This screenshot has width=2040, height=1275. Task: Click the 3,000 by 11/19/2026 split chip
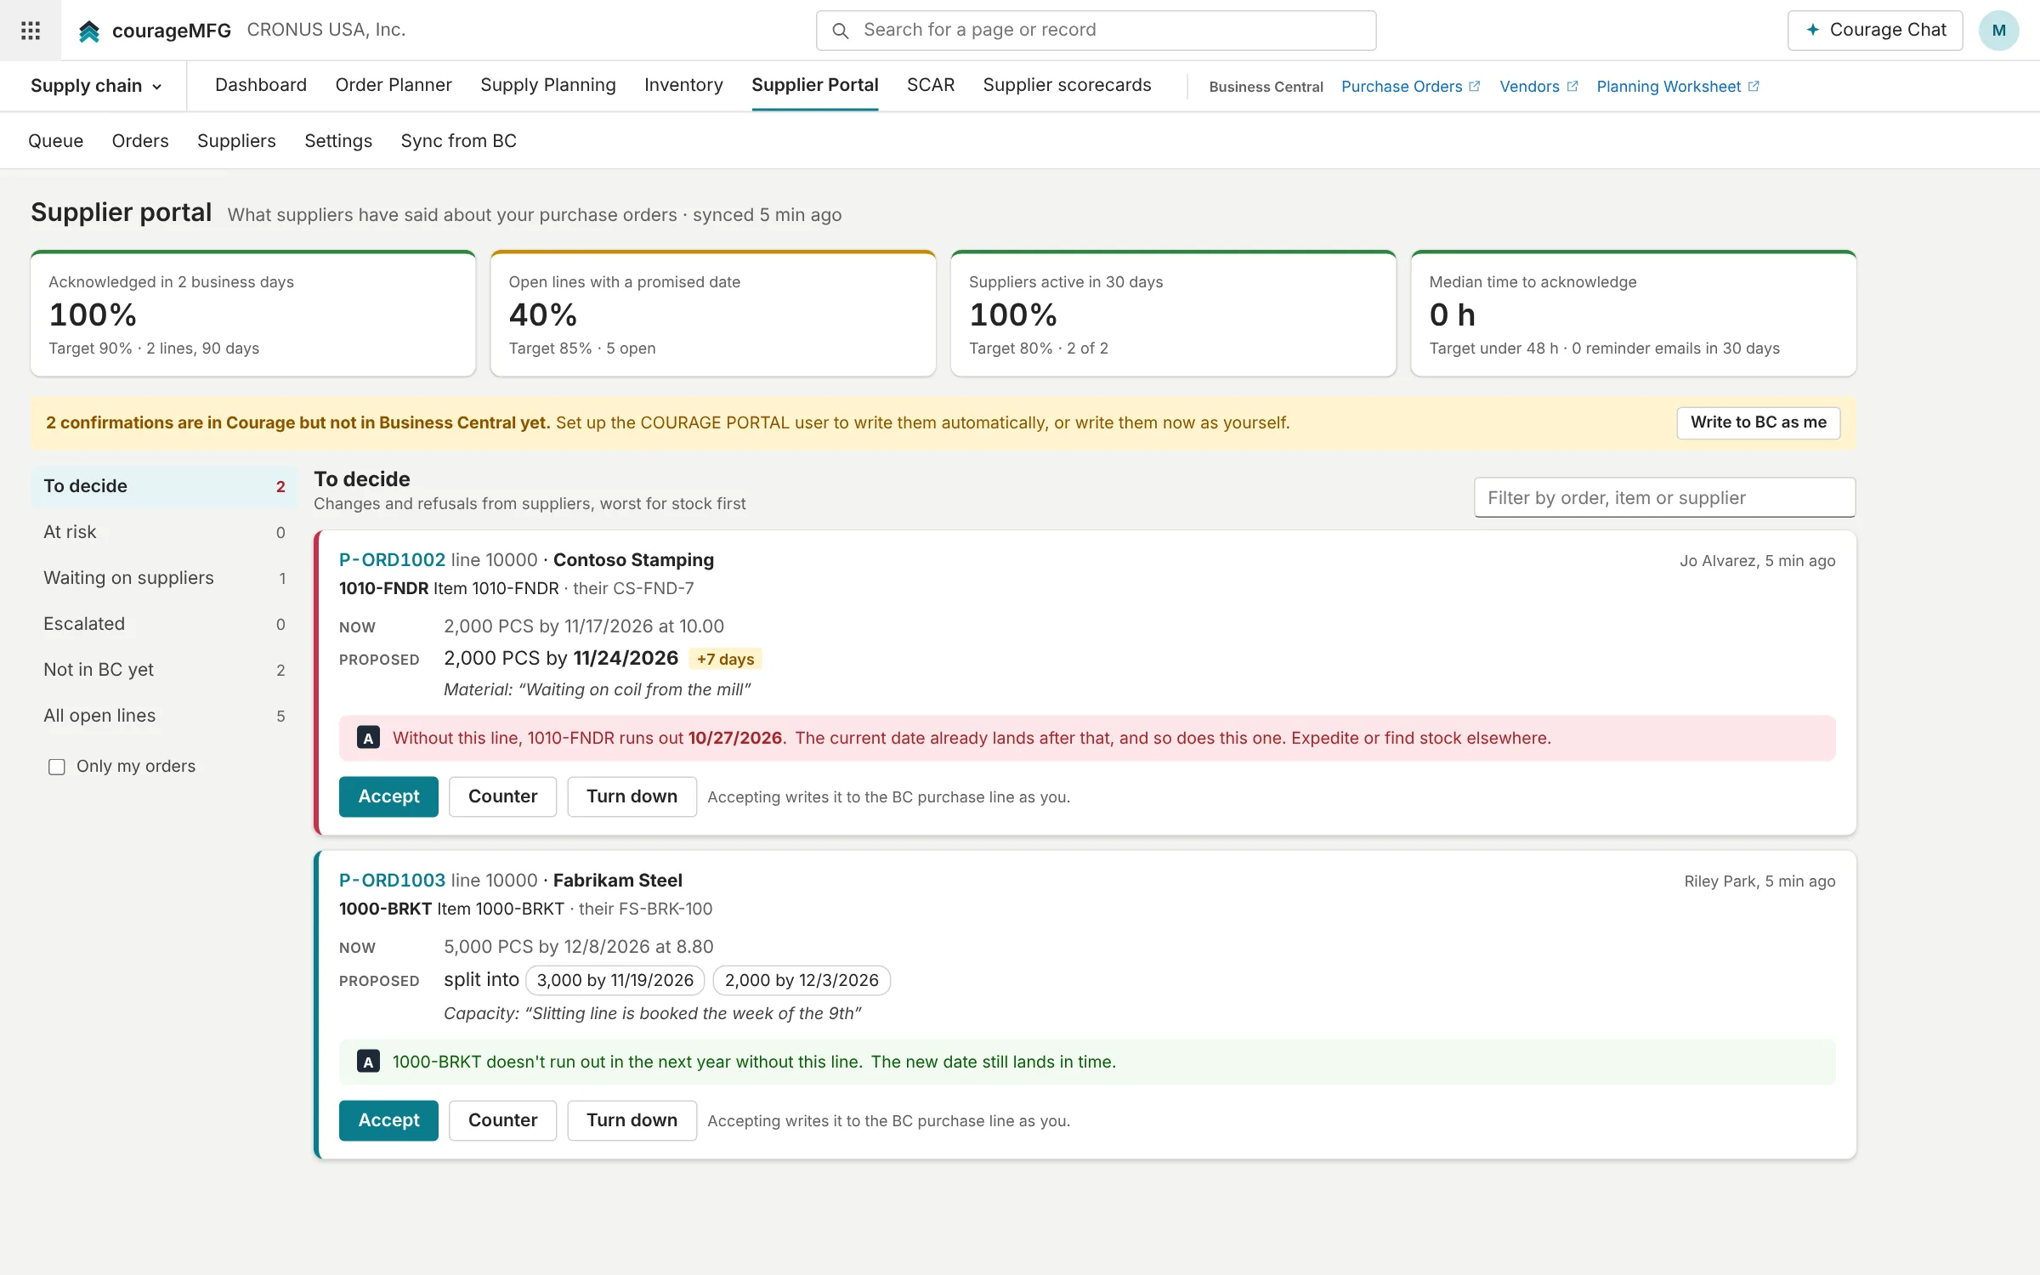[x=615, y=980]
